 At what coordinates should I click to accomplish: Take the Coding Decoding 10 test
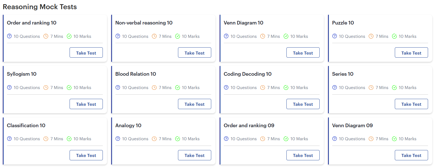(303, 104)
